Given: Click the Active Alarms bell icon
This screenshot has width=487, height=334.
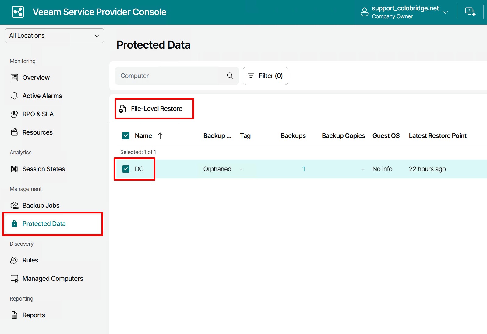Looking at the screenshot, I should 14,96.
